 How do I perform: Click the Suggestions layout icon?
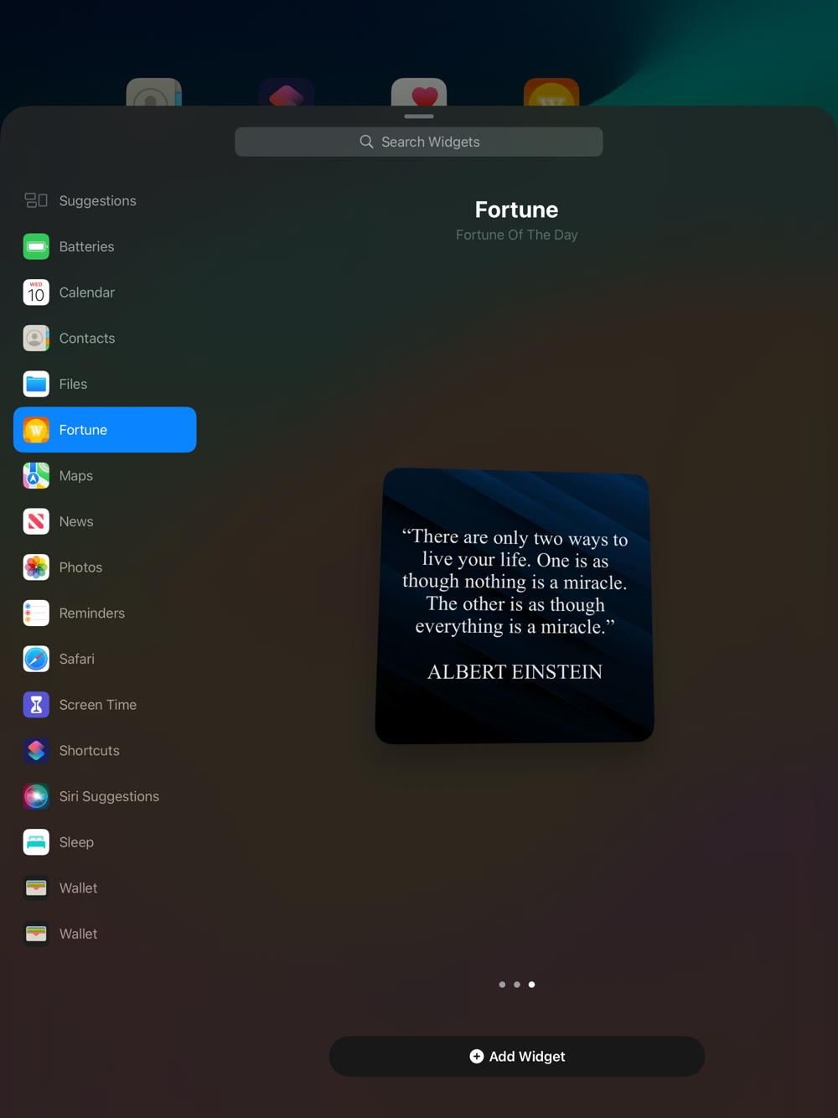coord(36,200)
